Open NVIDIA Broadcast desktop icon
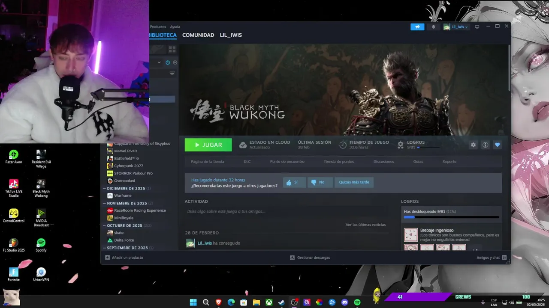This screenshot has height=308, width=549. click(x=41, y=217)
